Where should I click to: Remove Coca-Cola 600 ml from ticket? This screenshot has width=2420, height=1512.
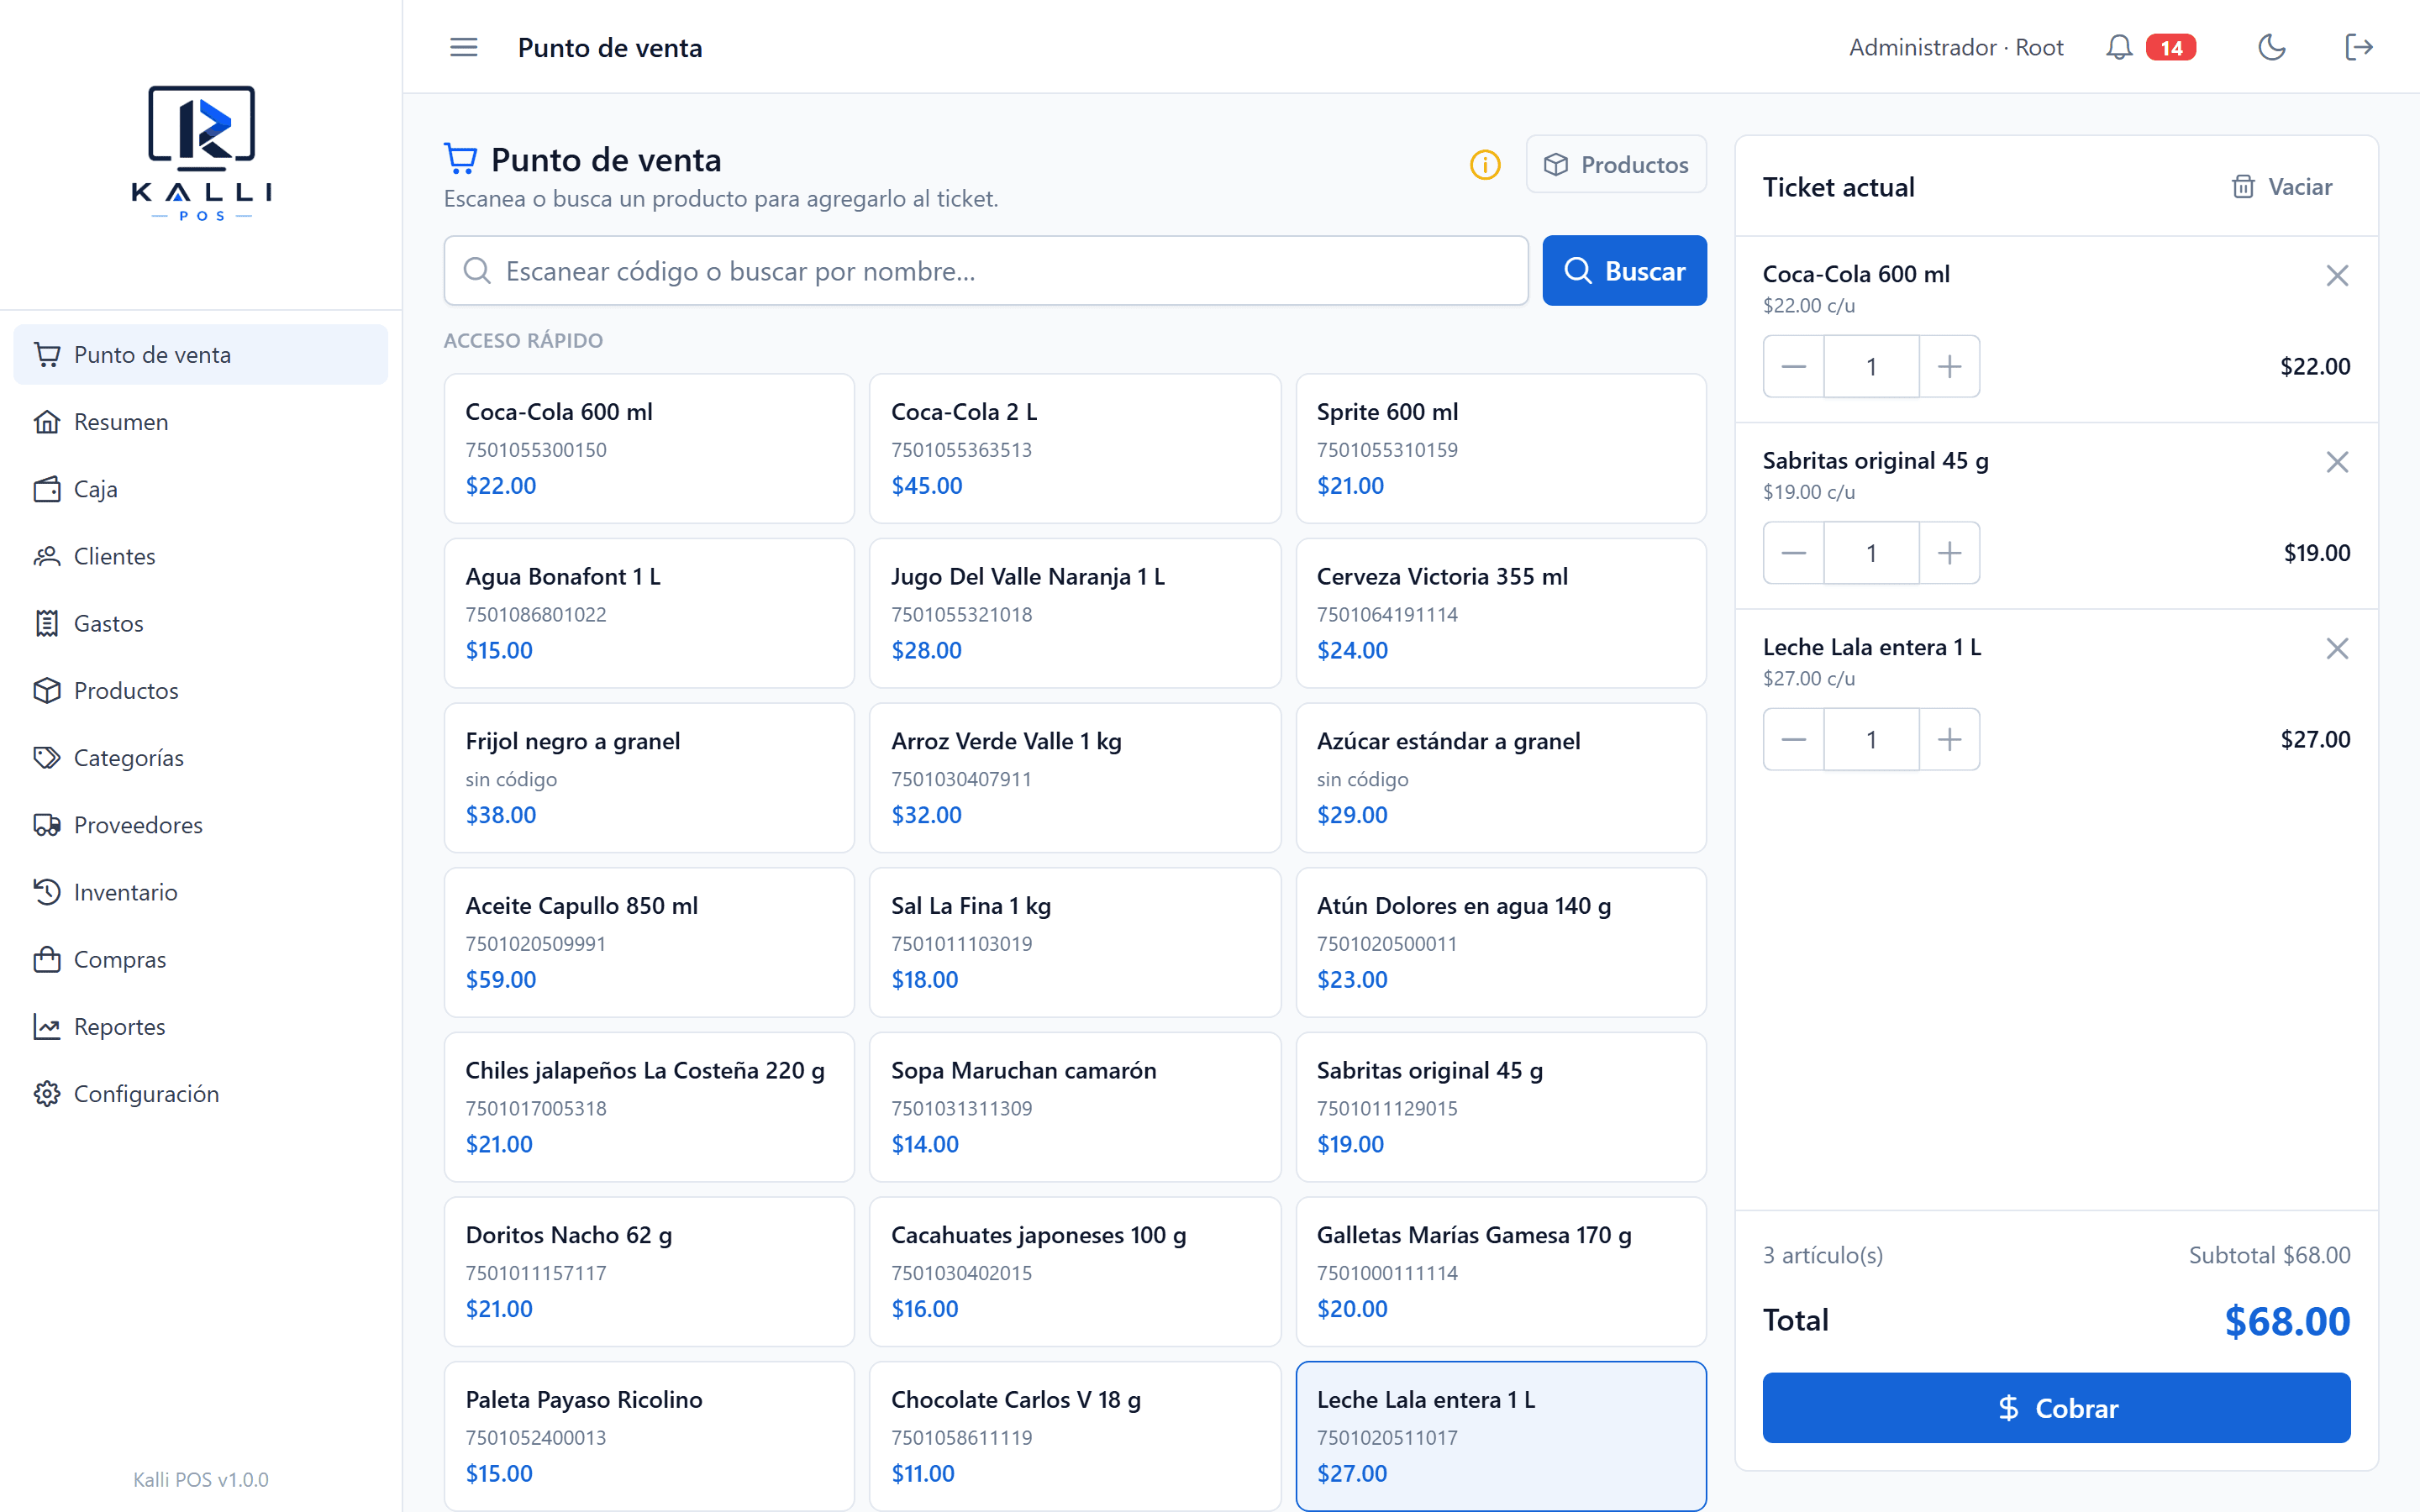click(x=2336, y=275)
